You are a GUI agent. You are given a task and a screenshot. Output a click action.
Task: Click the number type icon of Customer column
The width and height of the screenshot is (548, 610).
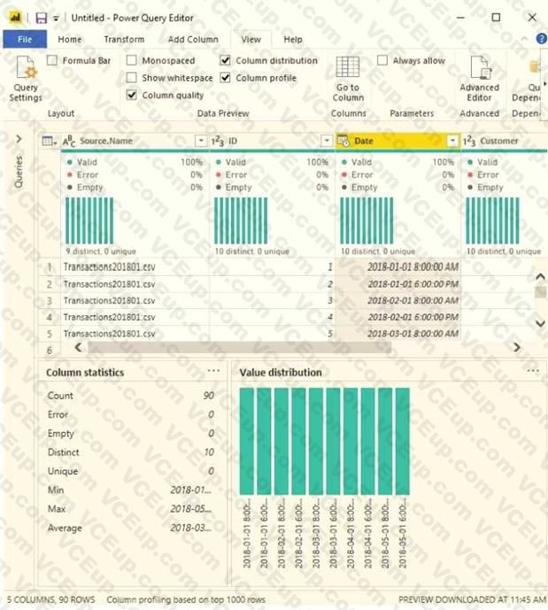pyautogui.click(x=469, y=142)
